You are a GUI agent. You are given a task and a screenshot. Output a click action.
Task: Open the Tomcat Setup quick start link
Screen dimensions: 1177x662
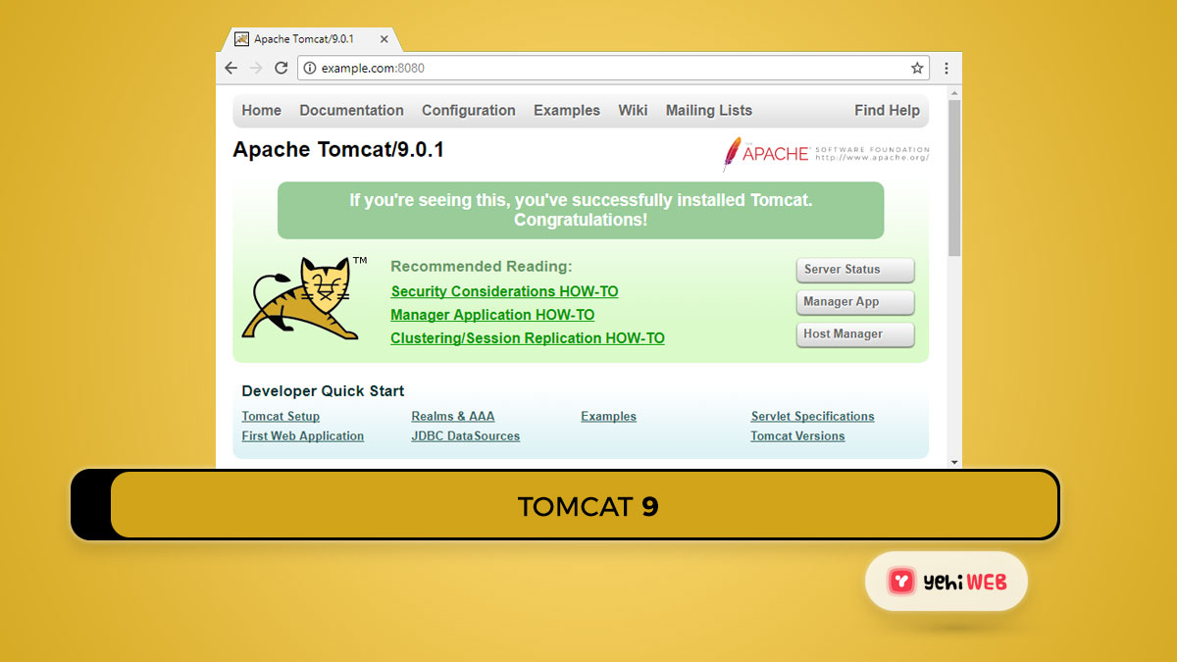click(x=281, y=416)
